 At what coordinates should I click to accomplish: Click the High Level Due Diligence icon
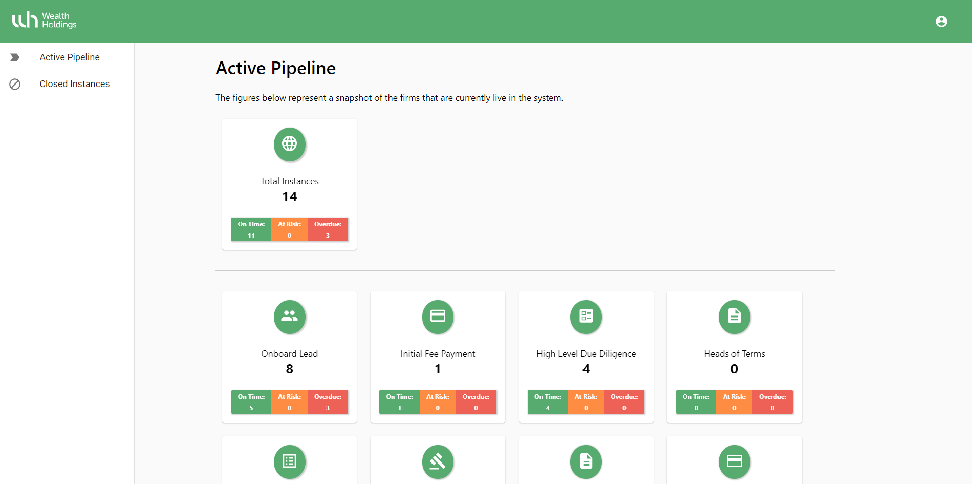[x=586, y=316]
